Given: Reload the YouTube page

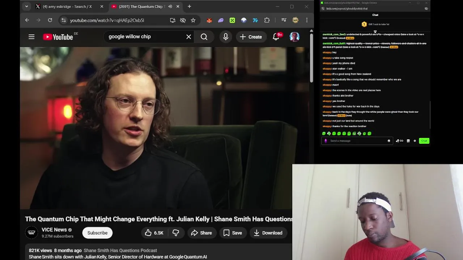Looking at the screenshot, I should [x=50, y=20].
